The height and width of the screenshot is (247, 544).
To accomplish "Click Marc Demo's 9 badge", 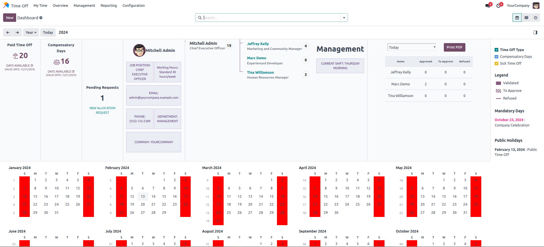I will tap(306, 60).
